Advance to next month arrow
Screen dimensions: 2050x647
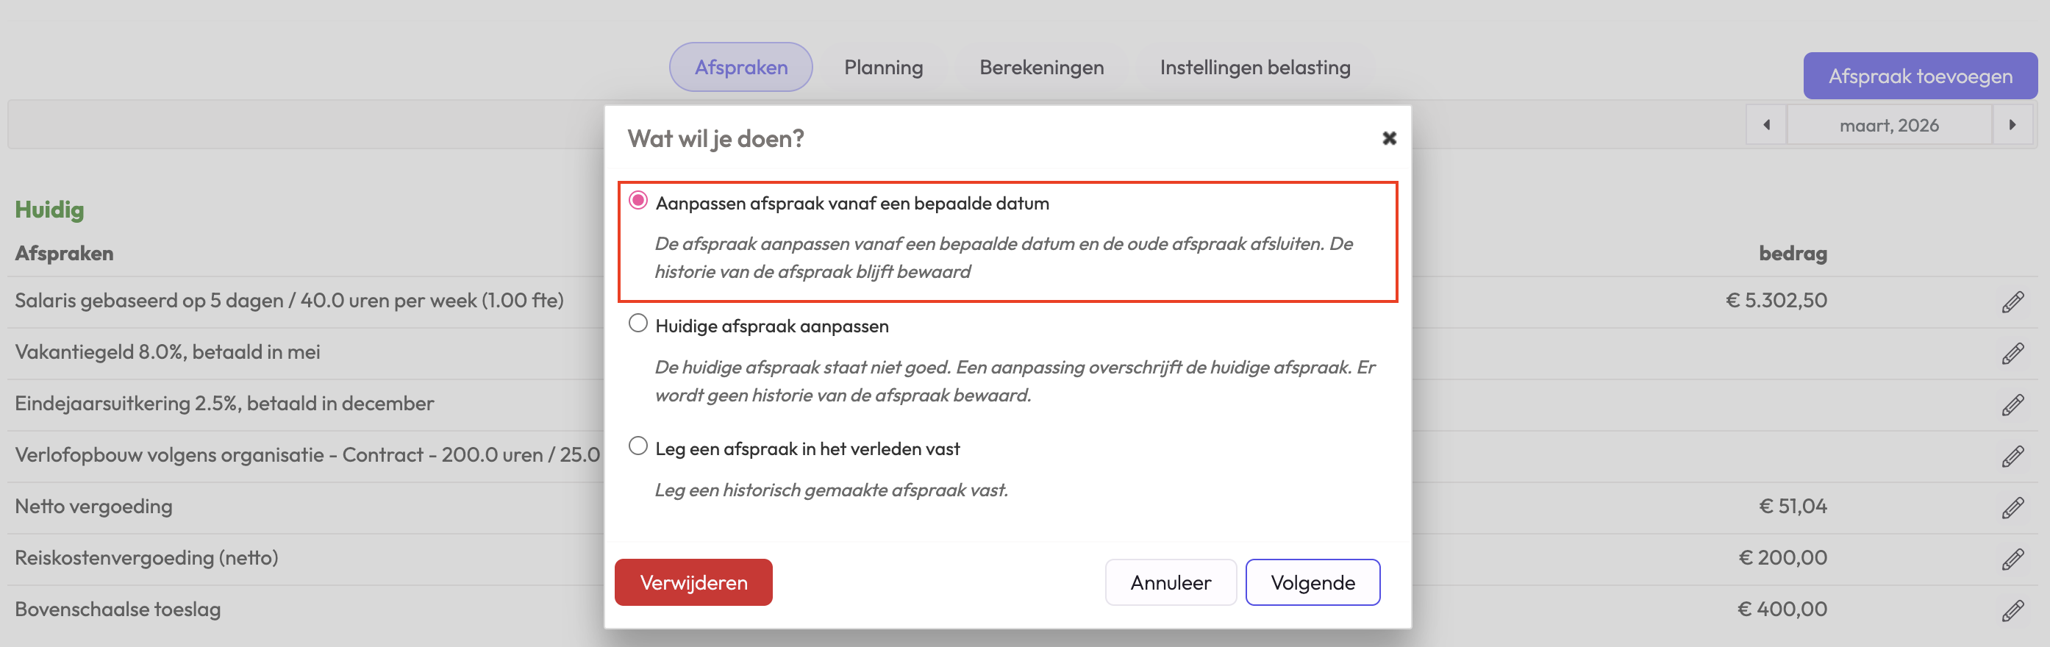pyautogui.click(x=2012, y=125)
